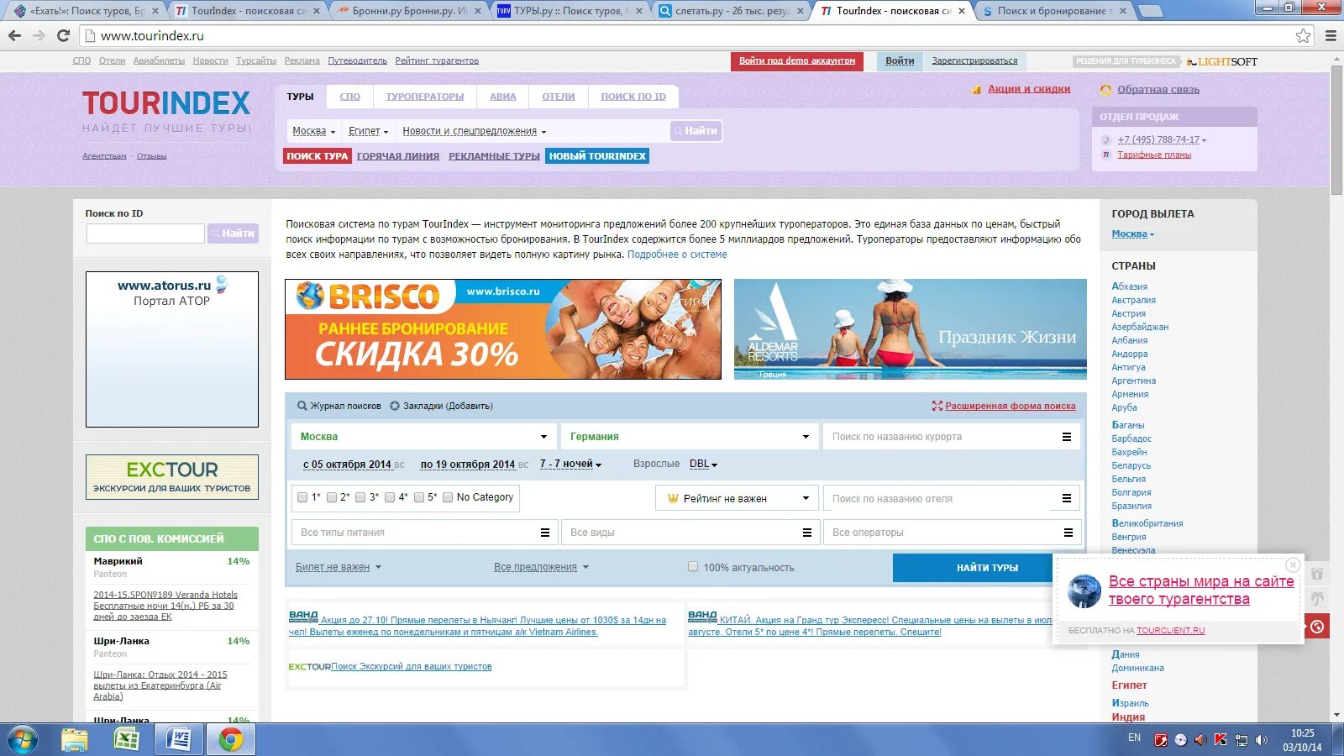Click the volume speaker tray icon
1344x756 pixels.
click(x=1261, y=740)
